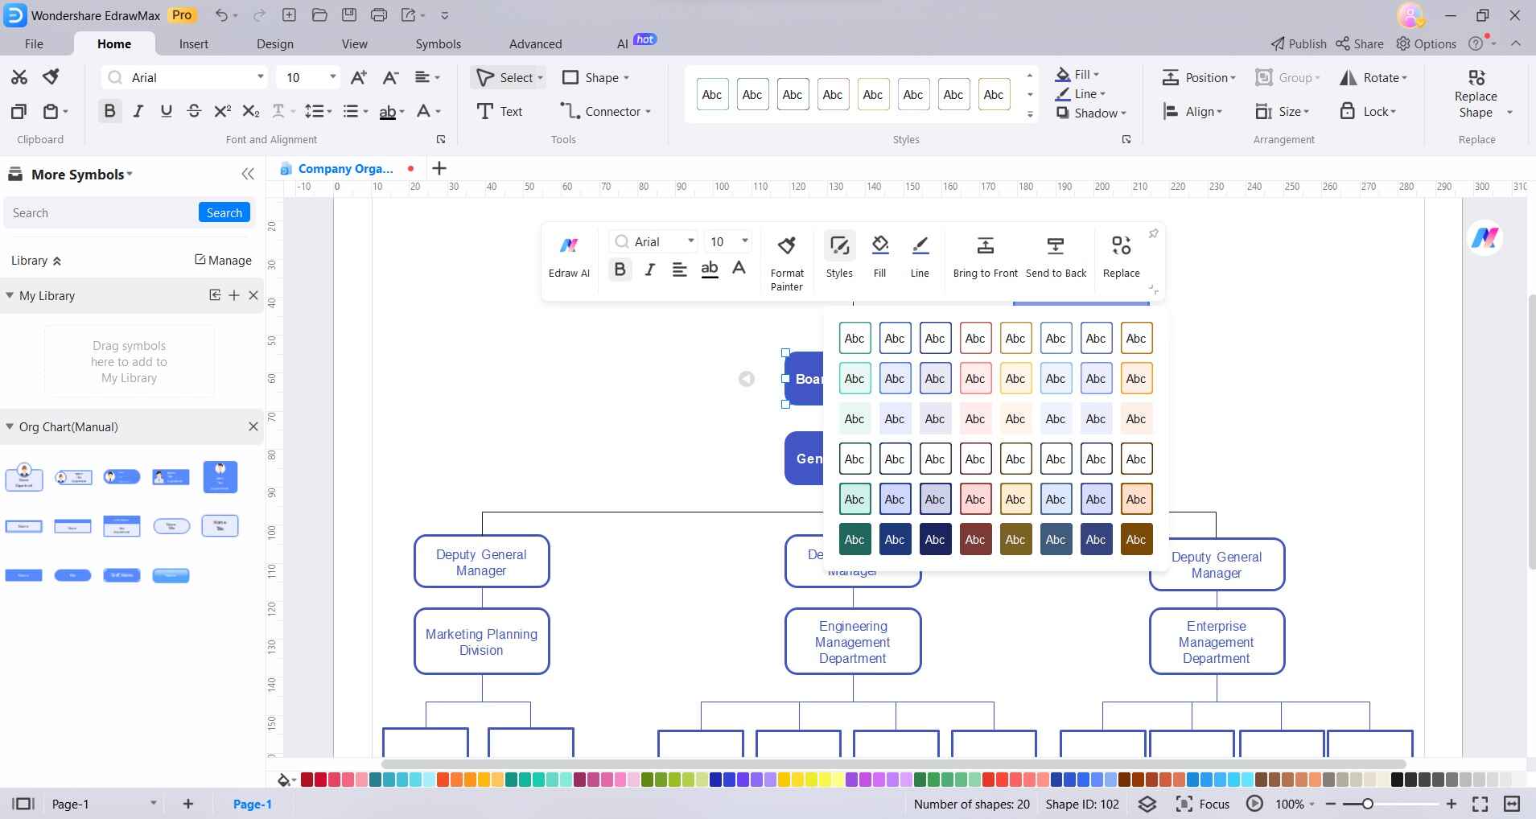Click the Cut scissors icon in Clipboard
This screenshot has width=1536, height=819.
[19, 77]
